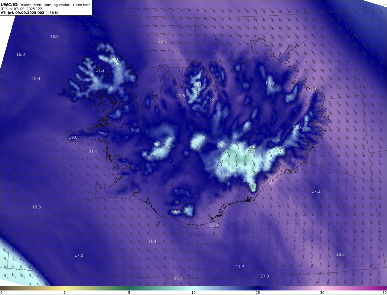387x295 pixels.
Task: Click the 17.2 value label on the map
Action: pyautogui.click(x=316, y=192)
